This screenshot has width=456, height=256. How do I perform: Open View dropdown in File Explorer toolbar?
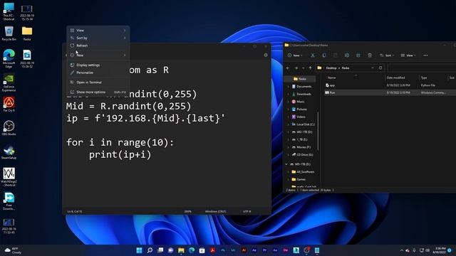click(x=408, y=55)
